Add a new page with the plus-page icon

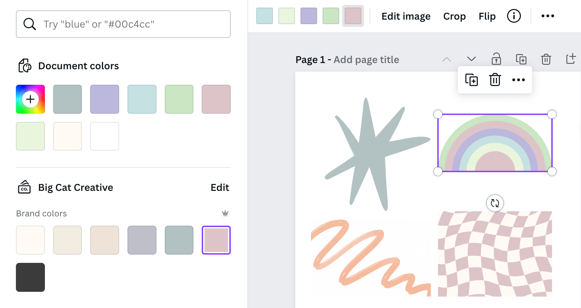coord(571,59)
